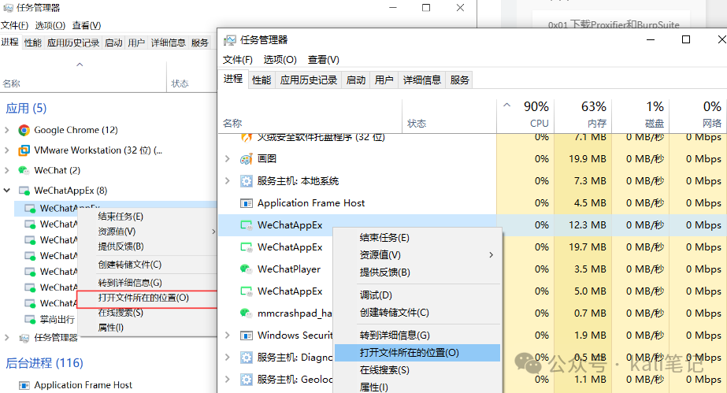Switch to 性能 tab in front window
This screenshot has height=393, width=727.
(x=261, y=80)
